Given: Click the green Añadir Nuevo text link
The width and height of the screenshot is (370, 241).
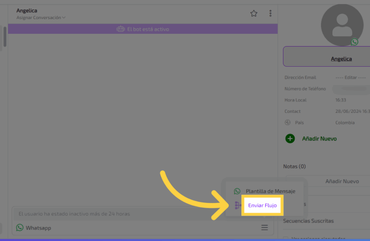Looking at the screenshot, I should coord(319,139).
